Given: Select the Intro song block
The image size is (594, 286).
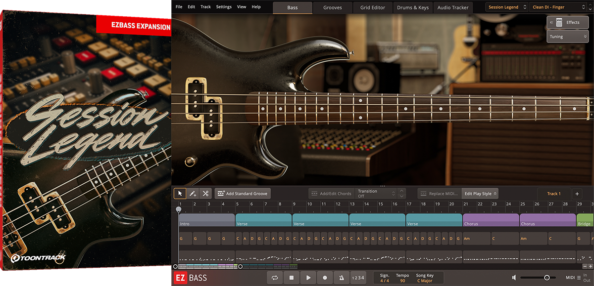Looking at the screenshot, I should pos(206,220).
